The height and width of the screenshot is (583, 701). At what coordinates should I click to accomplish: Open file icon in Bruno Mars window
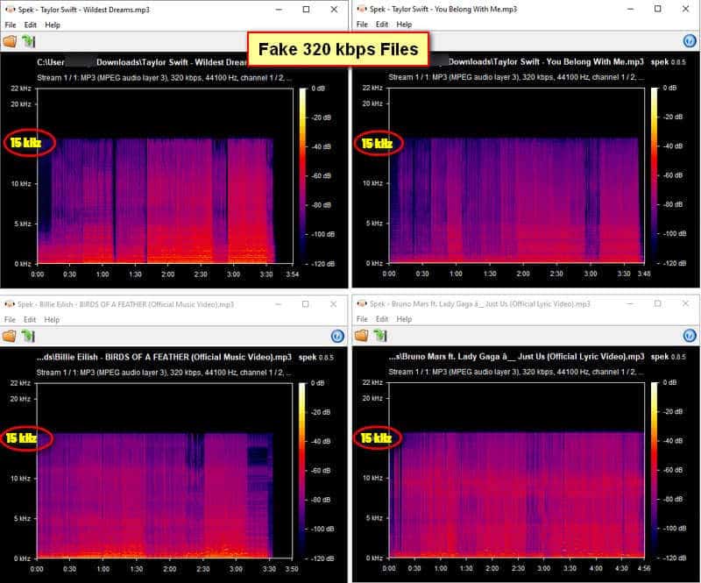(362, 335)
